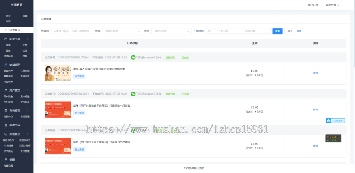Expand the 权限 section chevron
Screen dimensions: 355x173
point(28,160)
